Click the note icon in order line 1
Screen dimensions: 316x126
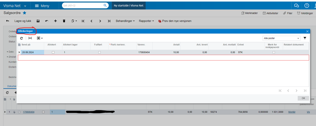(19, 112)
